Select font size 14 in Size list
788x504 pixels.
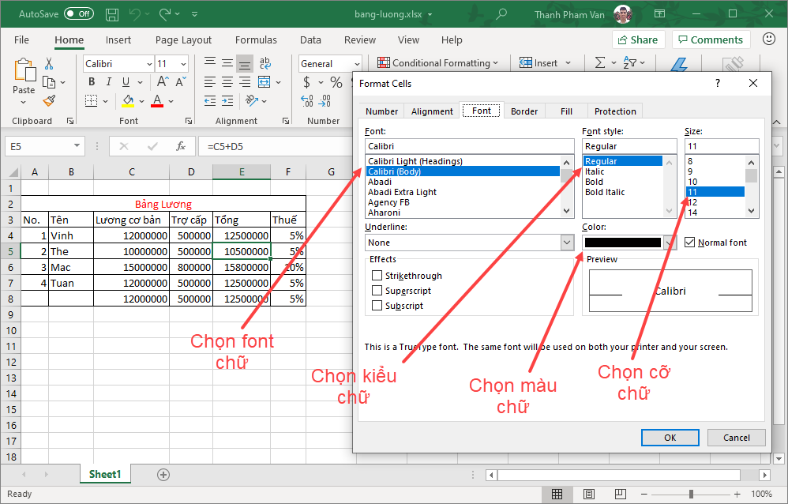(692, 213)
